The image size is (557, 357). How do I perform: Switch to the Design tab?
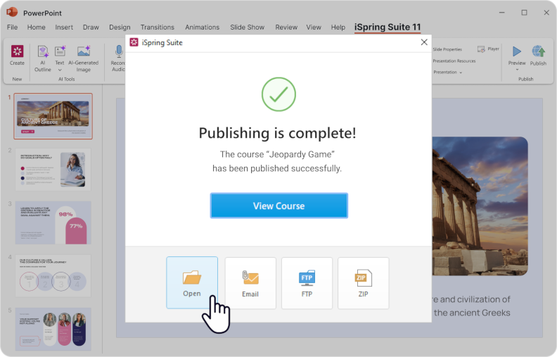pos(120,27)
